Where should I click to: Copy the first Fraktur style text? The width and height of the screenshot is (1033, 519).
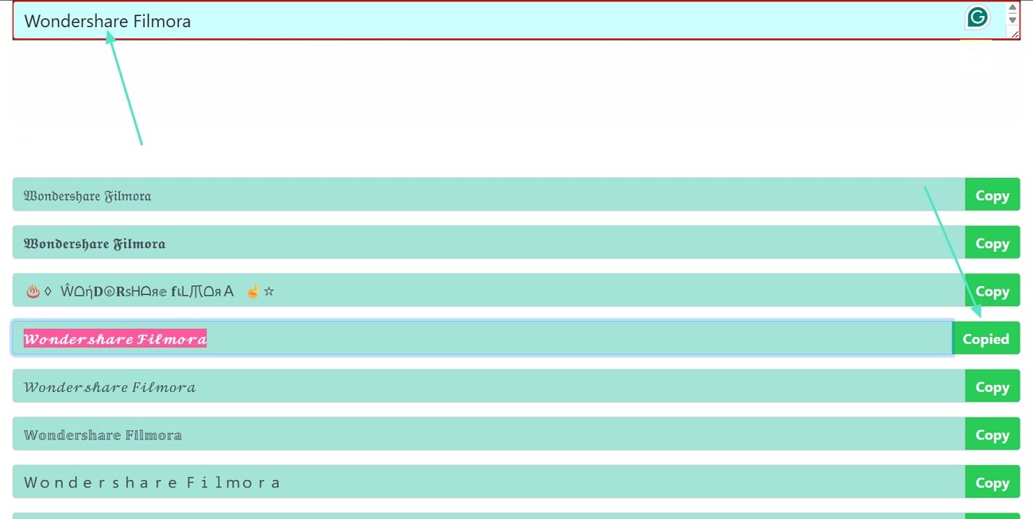tap(992, 195)
